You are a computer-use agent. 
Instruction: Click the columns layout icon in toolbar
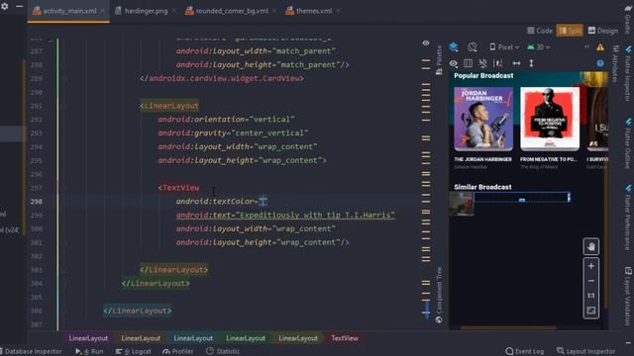point(468,63)
